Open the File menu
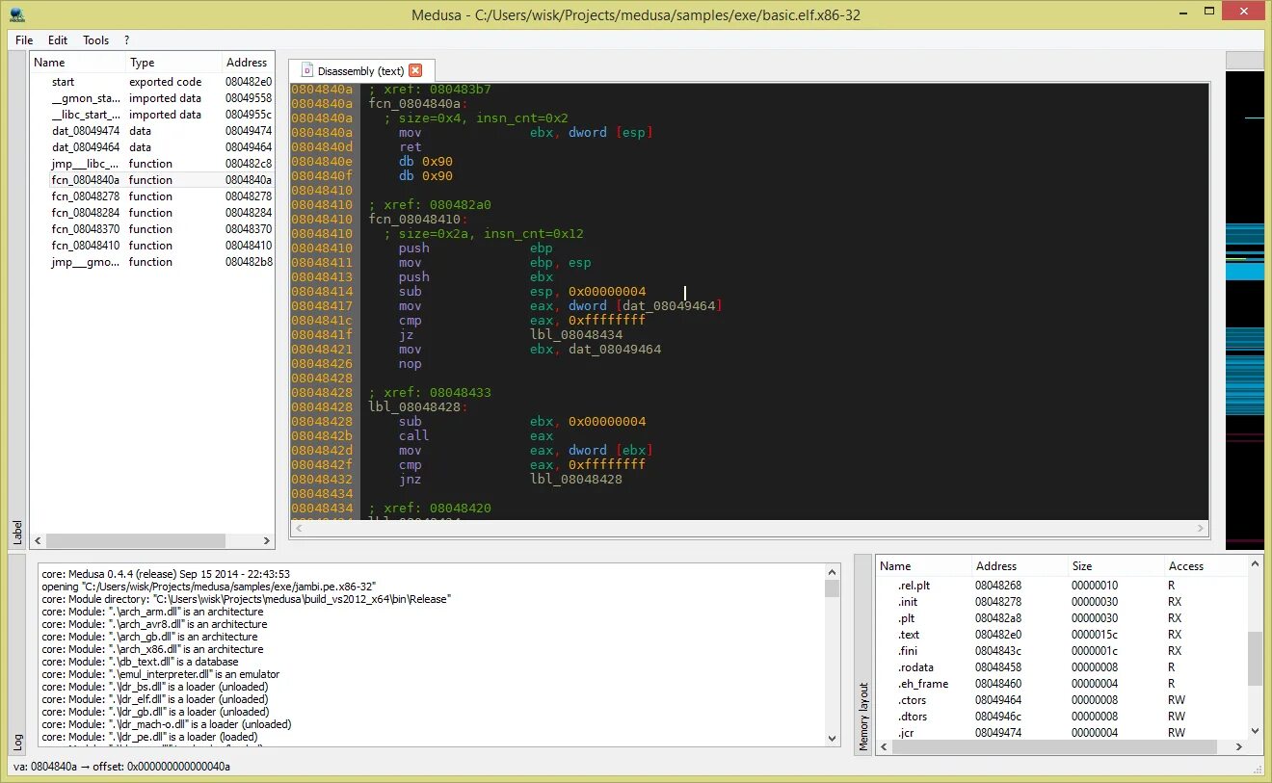 pyautogui.click(x=24, y=40)
